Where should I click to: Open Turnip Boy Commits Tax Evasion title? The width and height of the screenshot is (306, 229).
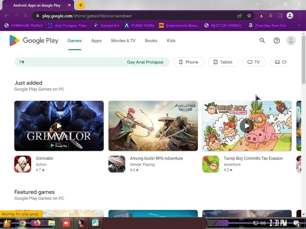coord(253,158)
